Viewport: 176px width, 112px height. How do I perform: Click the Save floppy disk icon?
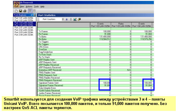[x=21, y=11]
